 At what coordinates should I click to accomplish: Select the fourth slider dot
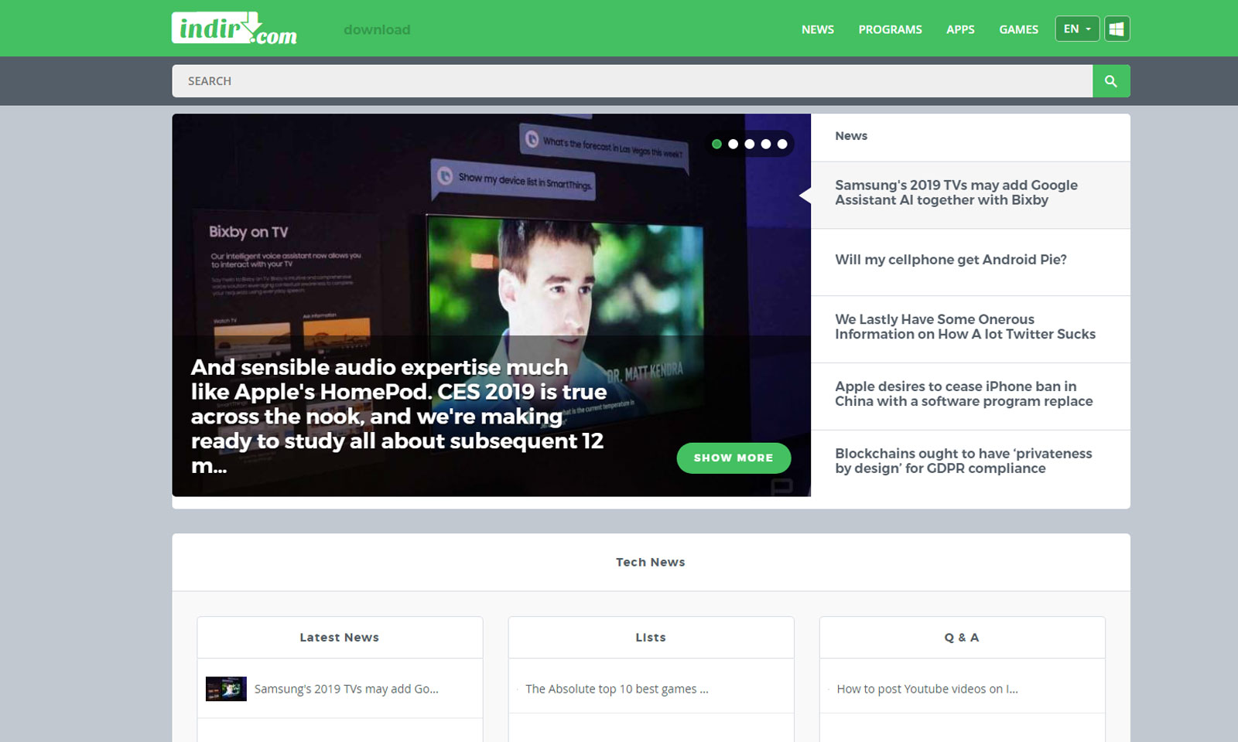click(x=766, y=144)
